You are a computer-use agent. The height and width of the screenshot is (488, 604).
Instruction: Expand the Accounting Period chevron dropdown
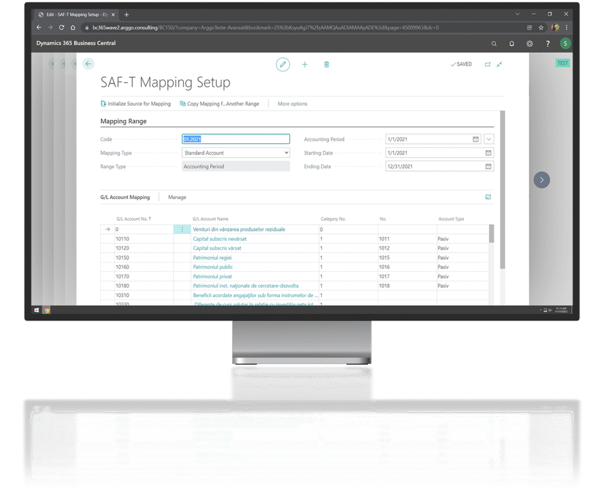[489, 139]
